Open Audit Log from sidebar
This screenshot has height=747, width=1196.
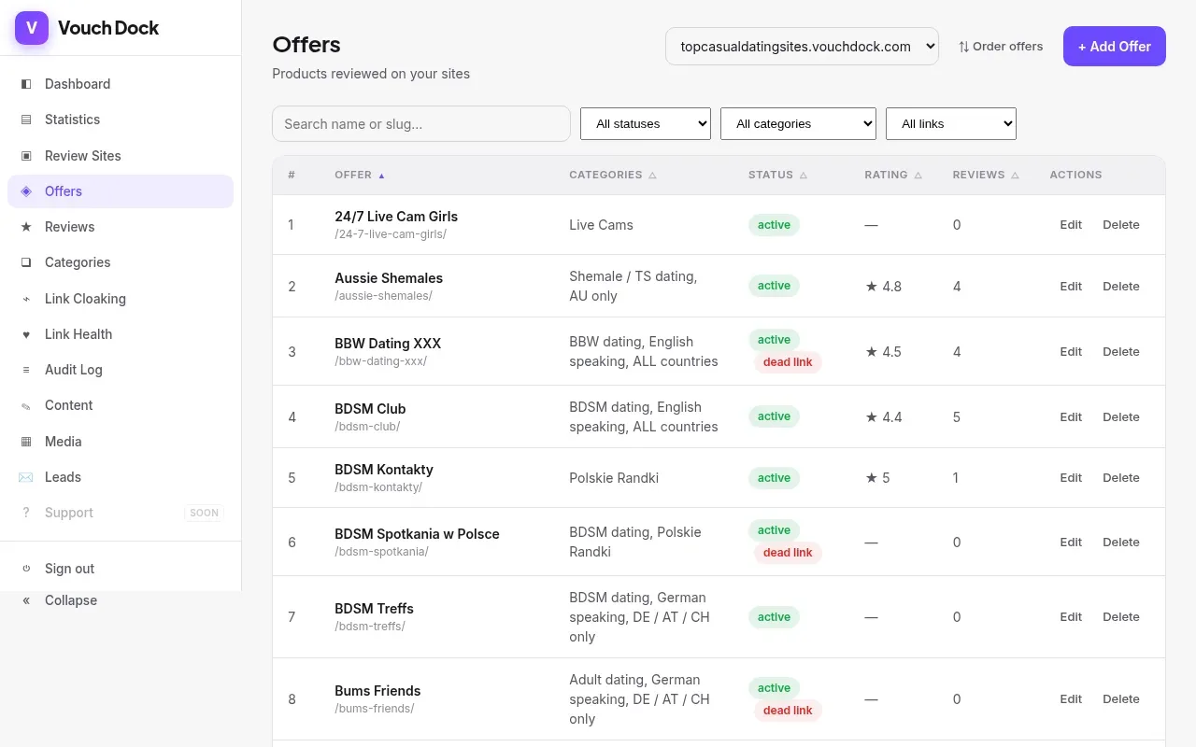point(121,370)
